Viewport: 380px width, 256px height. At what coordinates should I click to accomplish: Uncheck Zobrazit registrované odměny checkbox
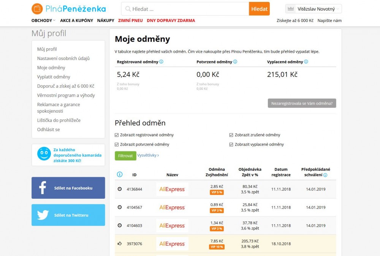[x=117, y=135]
